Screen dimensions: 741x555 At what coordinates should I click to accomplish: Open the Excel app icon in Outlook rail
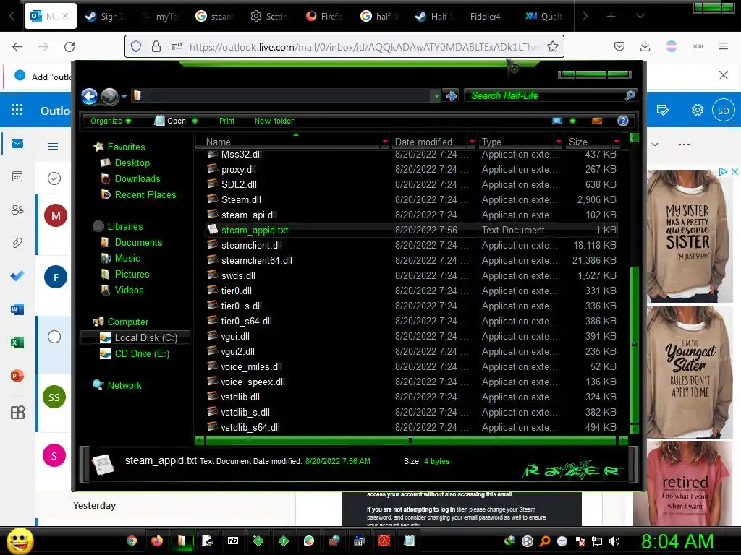tap(17, 342)
